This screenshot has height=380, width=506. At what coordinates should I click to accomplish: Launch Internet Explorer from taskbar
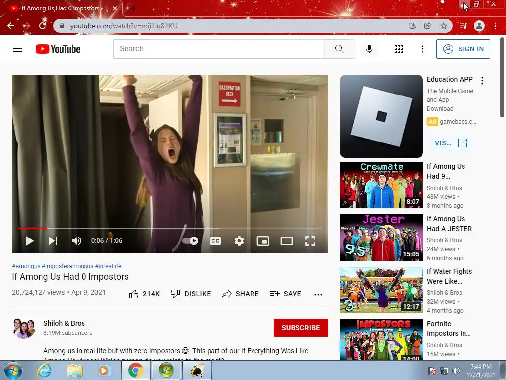tap(44, 370)
